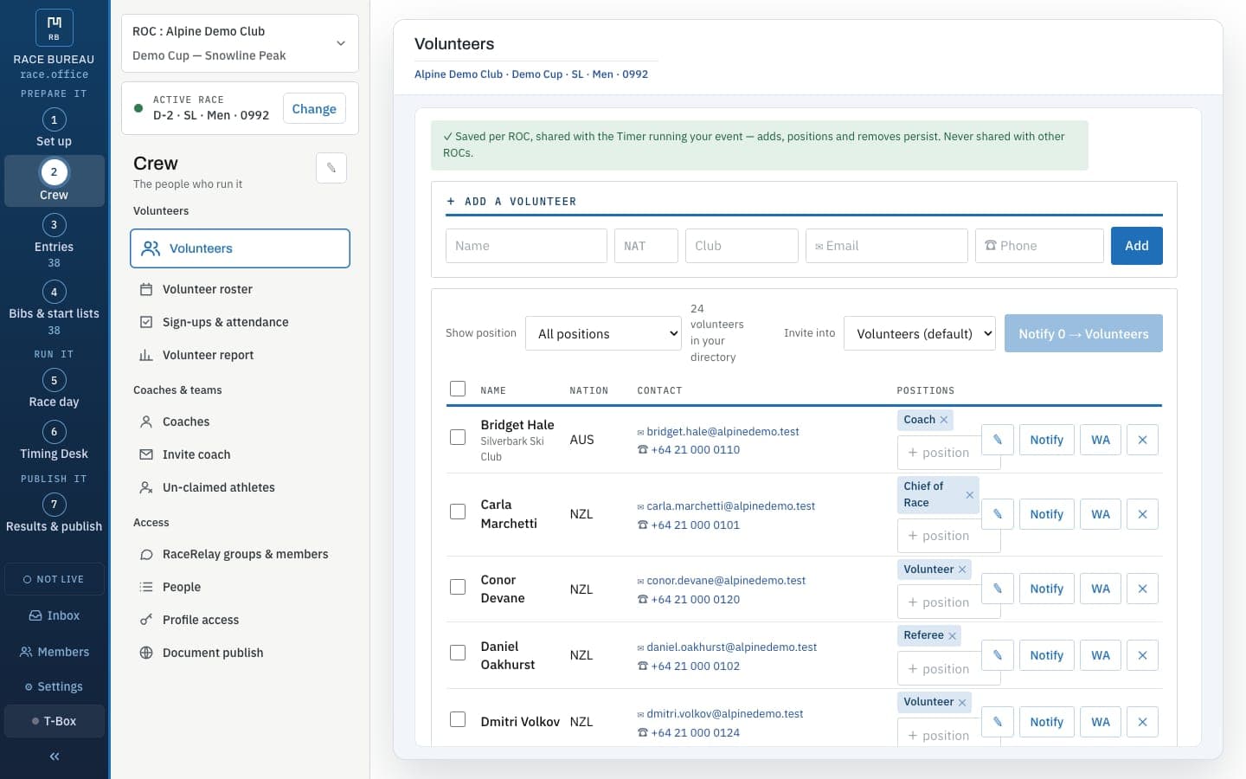Open step 7 Results & publish
This screenshot has height=779, width=1246.
pyautogui.click(x=54, y=513)
